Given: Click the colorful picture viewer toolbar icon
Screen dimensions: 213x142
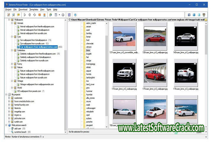Looking at the screenshot, I should point(51,15).
